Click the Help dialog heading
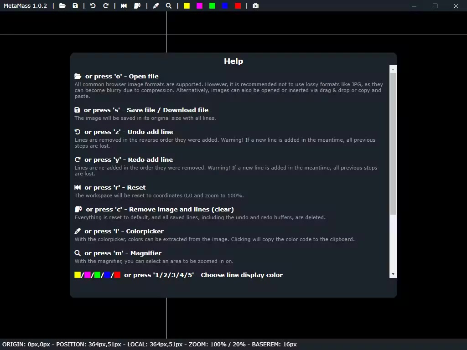The height and width of the screenshot is (350, 467). click(x=233, y=61)
